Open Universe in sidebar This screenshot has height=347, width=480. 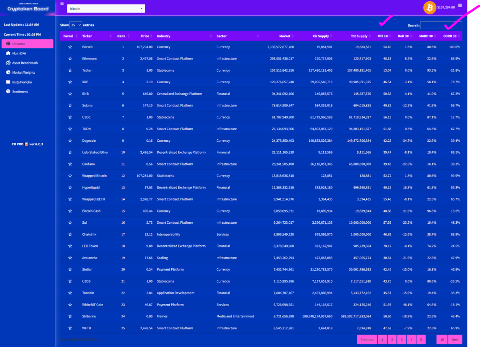27,44
